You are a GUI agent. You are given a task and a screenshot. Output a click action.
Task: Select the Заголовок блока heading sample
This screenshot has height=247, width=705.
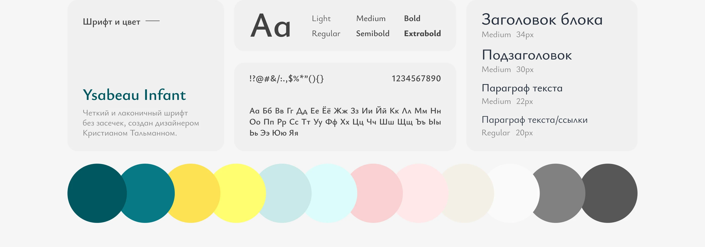pos(542,20)
